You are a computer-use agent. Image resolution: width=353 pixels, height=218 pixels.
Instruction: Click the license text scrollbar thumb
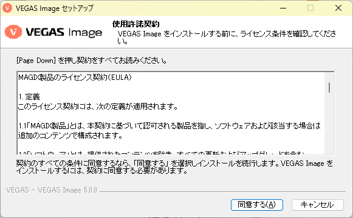coord(329,87)
